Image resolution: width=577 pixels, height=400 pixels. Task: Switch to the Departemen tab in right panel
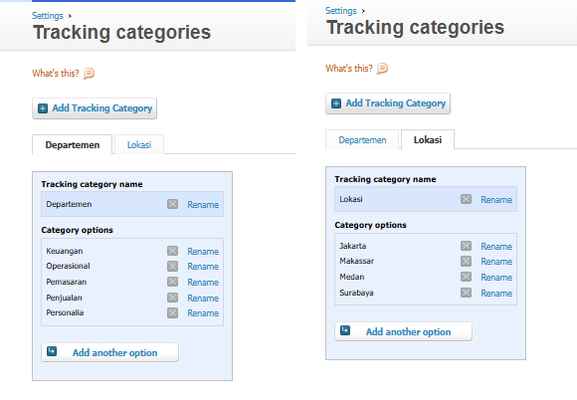(x=362, y=140)
